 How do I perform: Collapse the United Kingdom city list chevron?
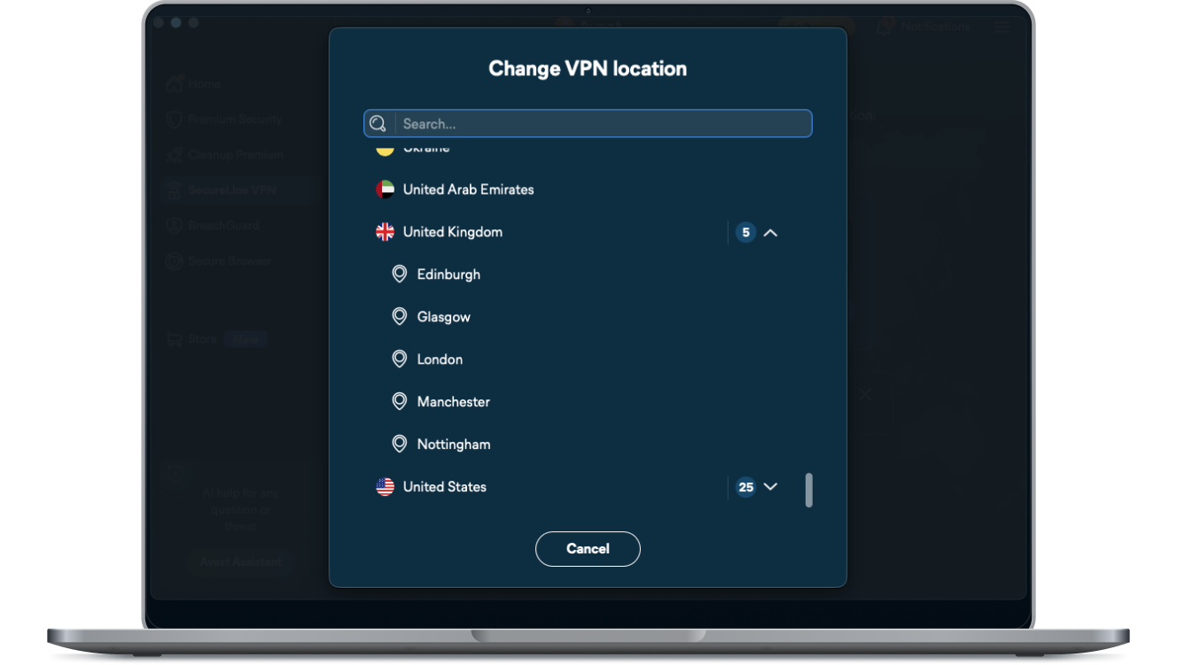coord(770,233)
